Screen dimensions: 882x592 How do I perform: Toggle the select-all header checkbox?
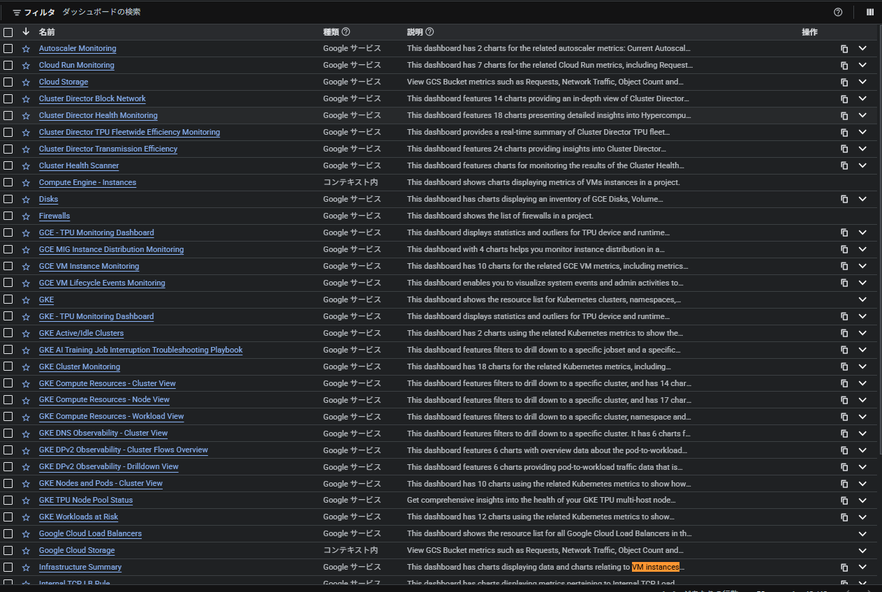[8, 32]
